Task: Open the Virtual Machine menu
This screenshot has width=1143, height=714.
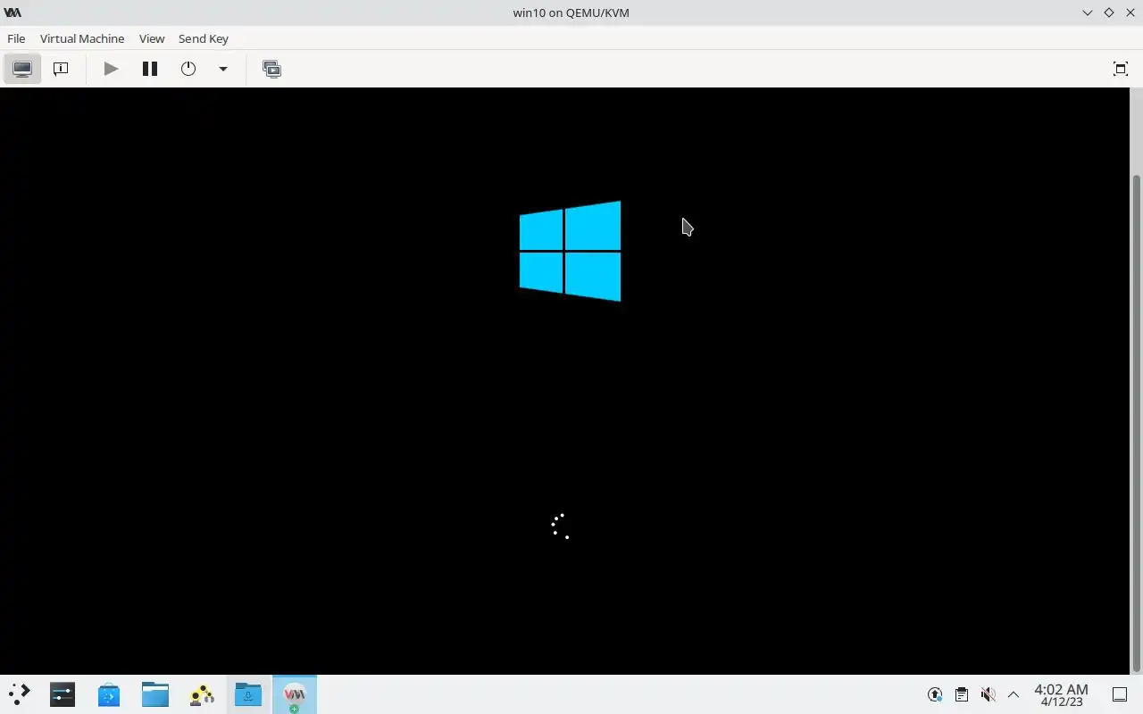Action: (x=82, y=38)
